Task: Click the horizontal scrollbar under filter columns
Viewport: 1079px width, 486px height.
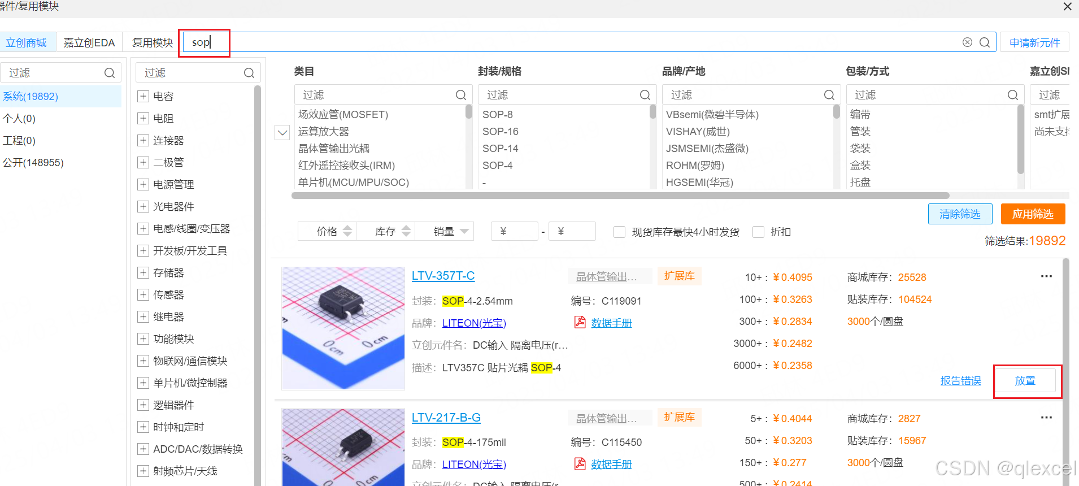Action: coord(620,196)
